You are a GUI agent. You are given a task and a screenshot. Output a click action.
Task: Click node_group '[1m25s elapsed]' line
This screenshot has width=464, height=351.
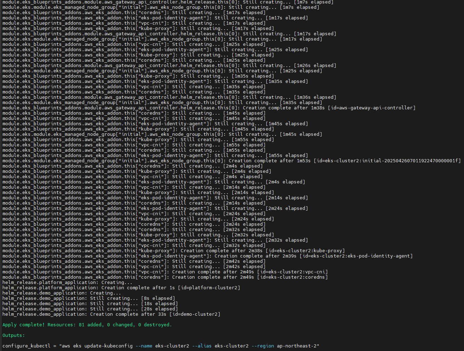click(162, 71)
